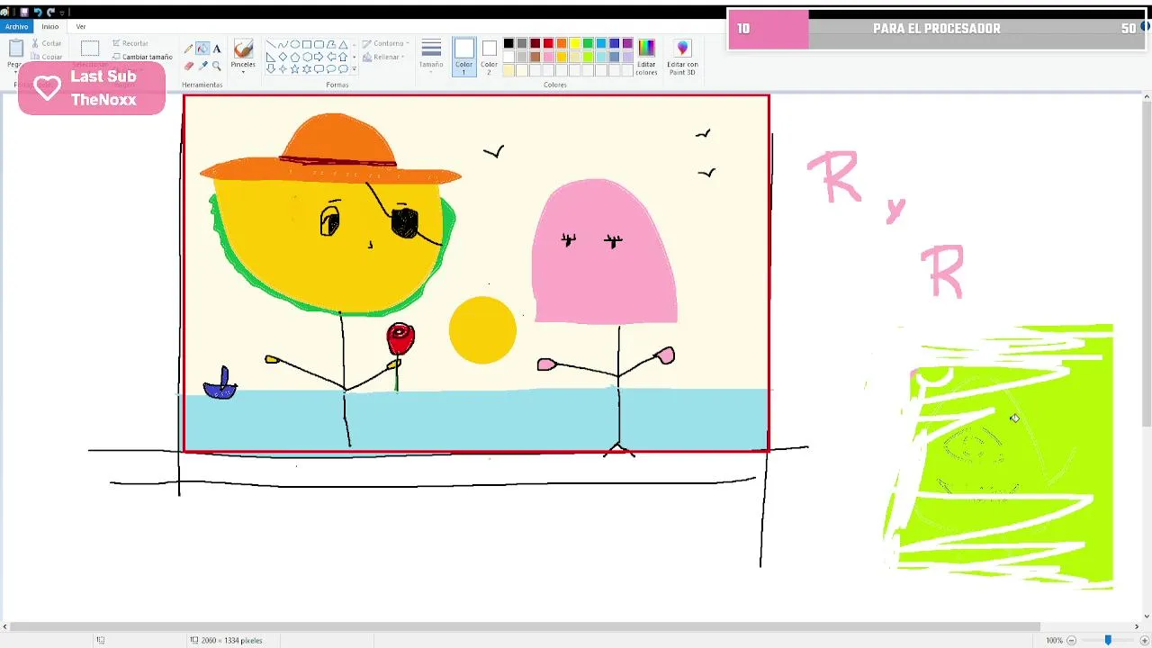Choose the right triangle shape
This screenshot has height=648, width=1152.
[271, 57]
